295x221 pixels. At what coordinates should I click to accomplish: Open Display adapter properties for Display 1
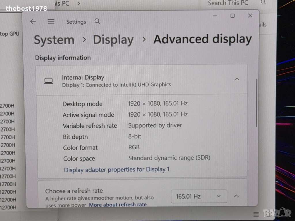pyautogui.click(x=117, y=169)
